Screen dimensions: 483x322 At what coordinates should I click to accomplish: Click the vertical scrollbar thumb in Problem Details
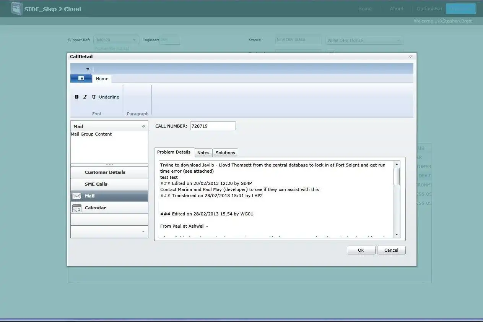pos(397,176)
